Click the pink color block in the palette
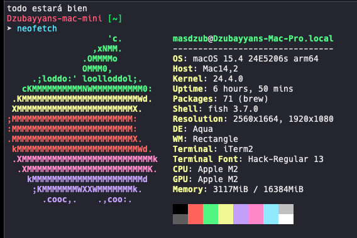Viewport: 357px width, 238px height. [x=256, y=214]
